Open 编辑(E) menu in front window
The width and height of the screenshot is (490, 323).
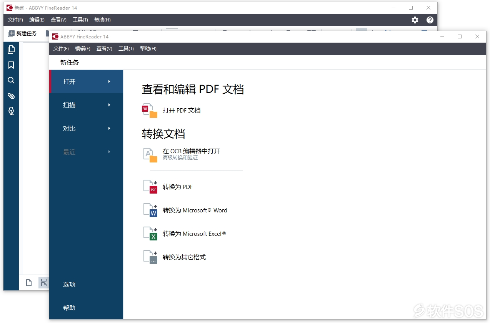[x=83, y=48]
